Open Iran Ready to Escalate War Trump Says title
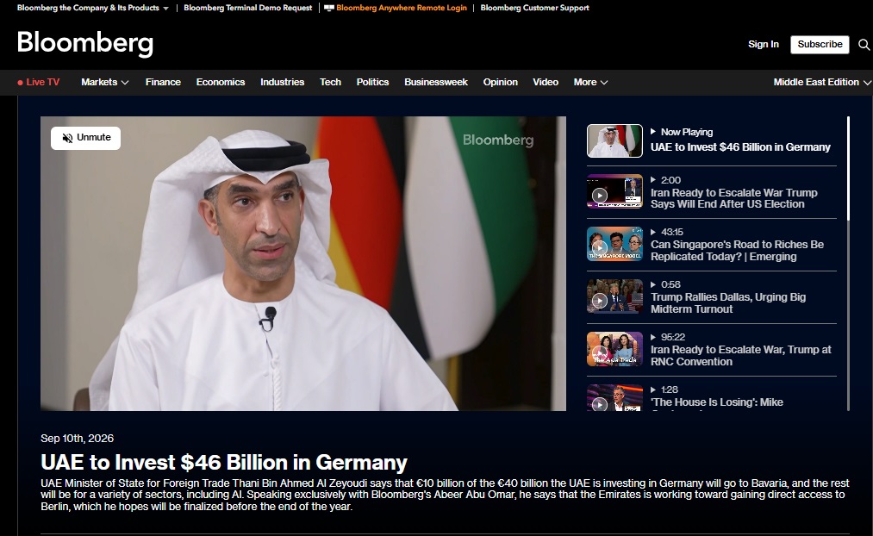Screen dimensions: 873x536 point(733,198)
